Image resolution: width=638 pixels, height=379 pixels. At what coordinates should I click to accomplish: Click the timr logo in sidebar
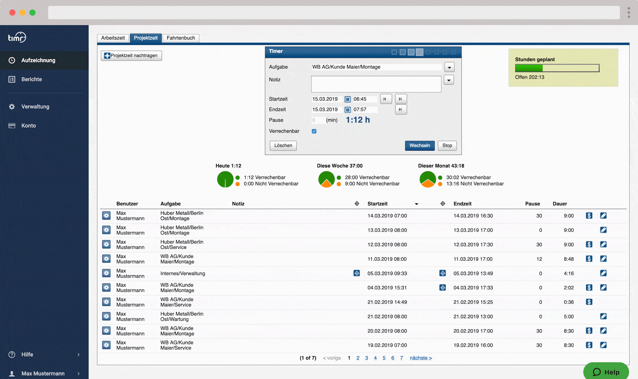[17, 38]
